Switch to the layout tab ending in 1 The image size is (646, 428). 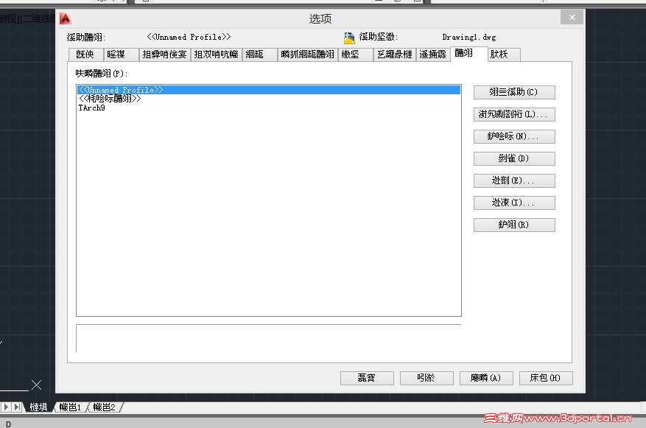coord(71,407)
